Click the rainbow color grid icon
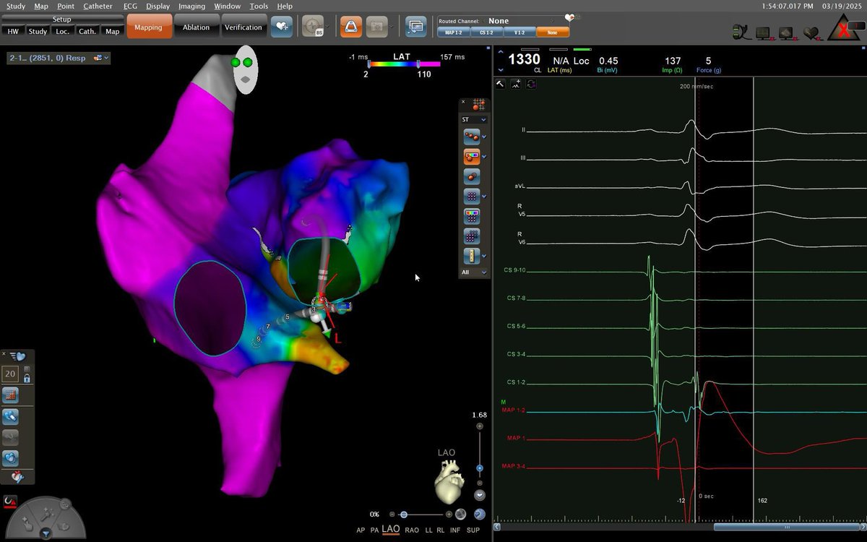This screenshot has height=542, width=867. (471, 215)
